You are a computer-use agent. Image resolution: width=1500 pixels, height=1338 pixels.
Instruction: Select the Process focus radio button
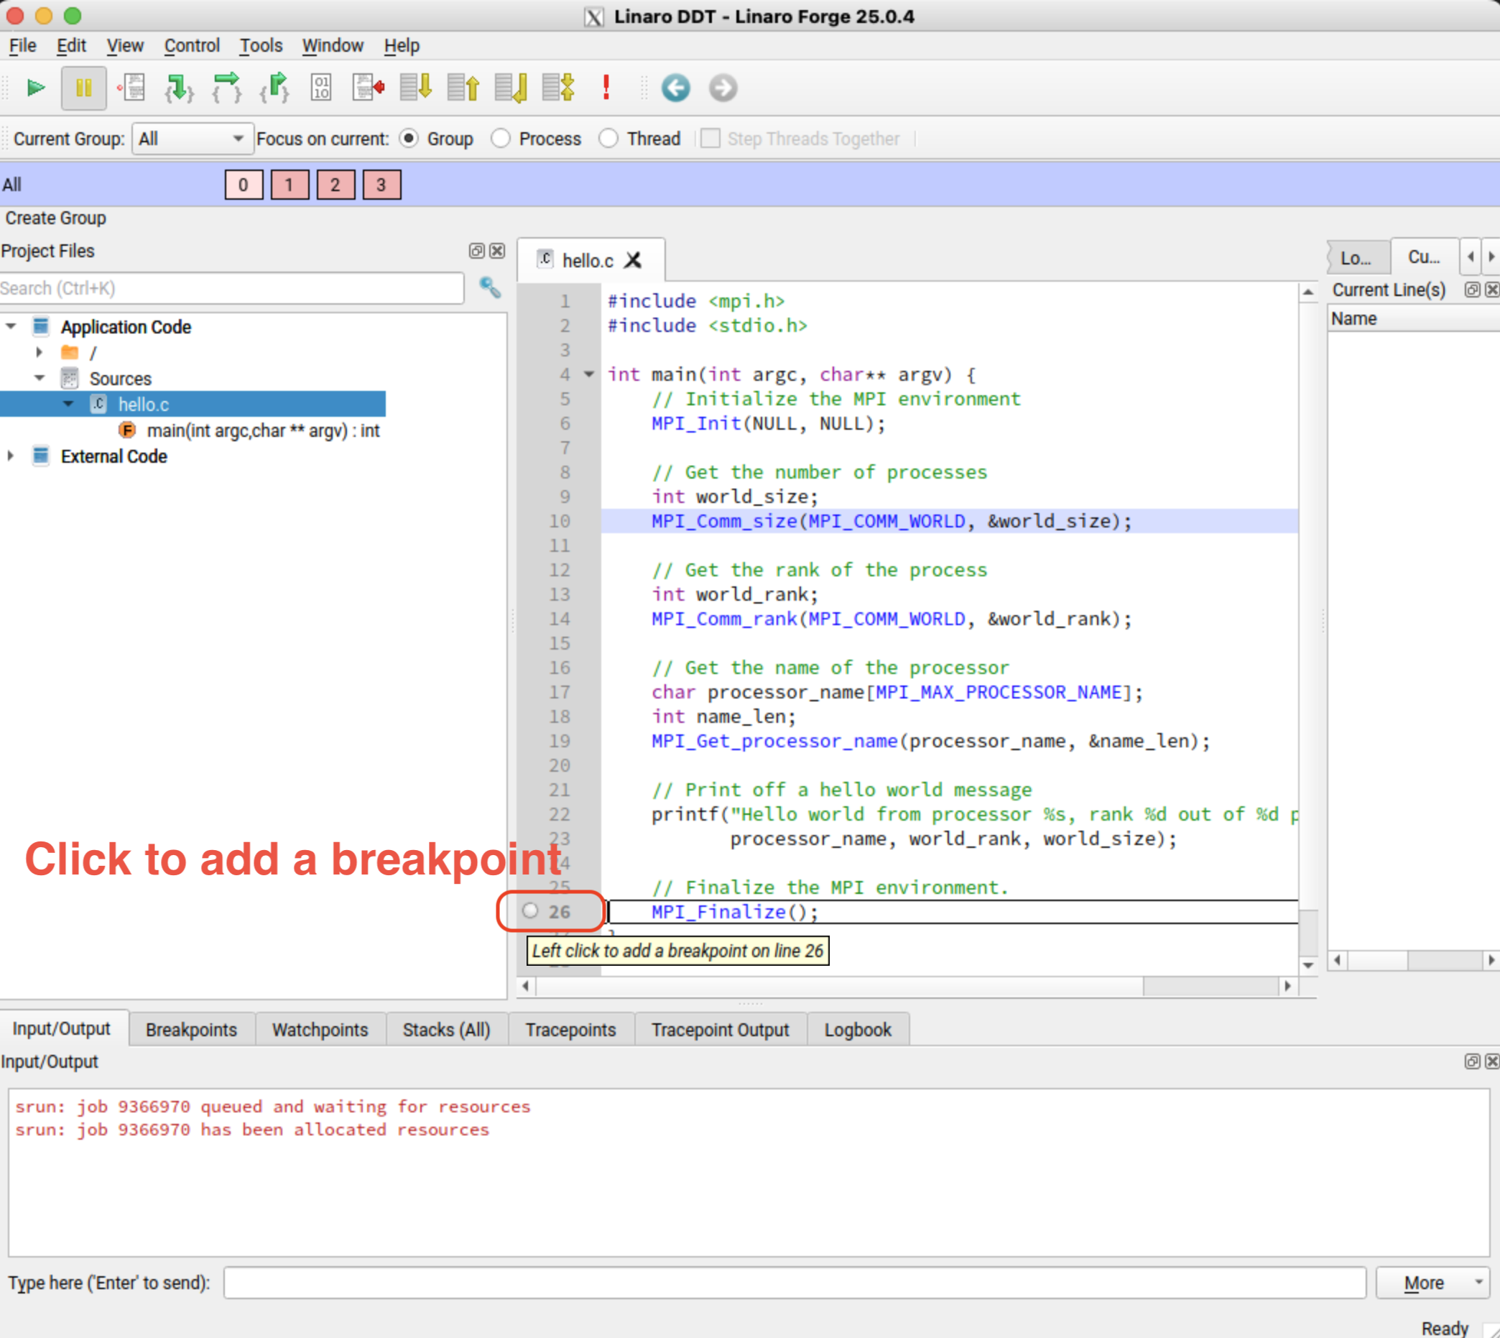[x=501, y=139]
